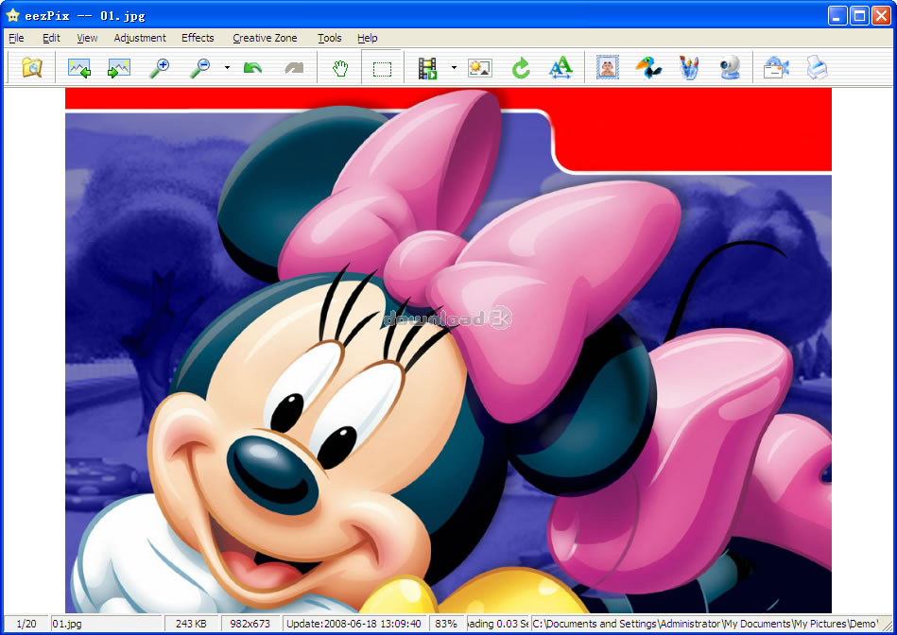The height and width of the screenshot is (635, 897).
Task: Open the Help menu
Action: coord(368,38)
